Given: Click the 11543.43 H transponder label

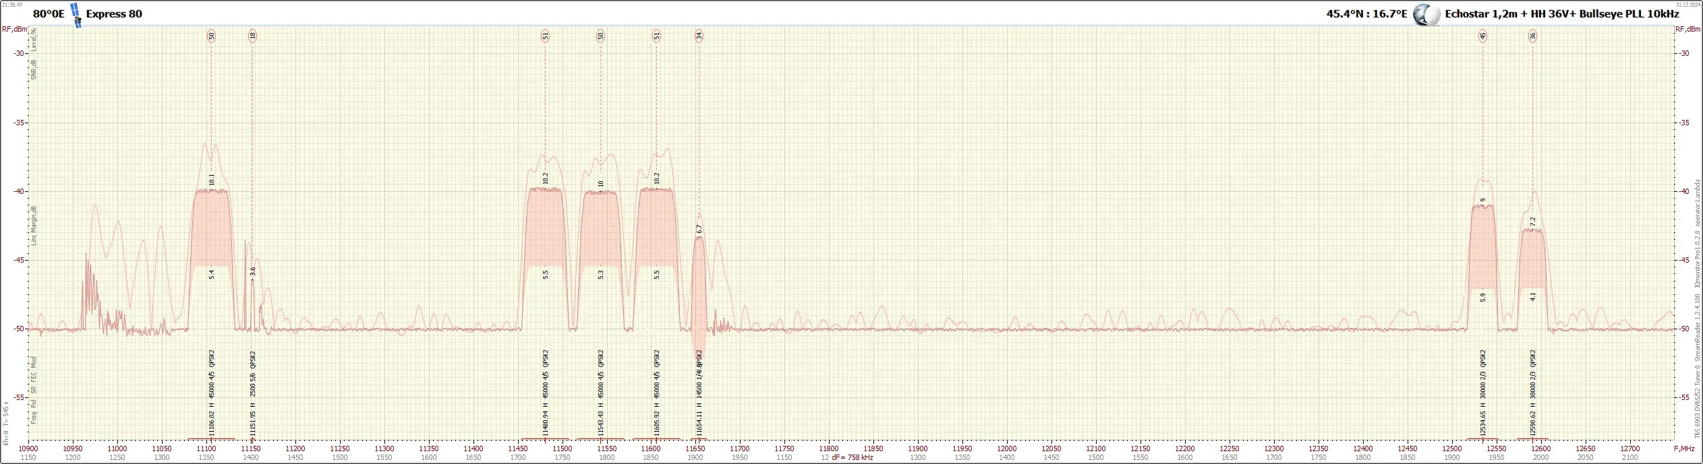Looking at the screenshot, I should tap(600, 419).
